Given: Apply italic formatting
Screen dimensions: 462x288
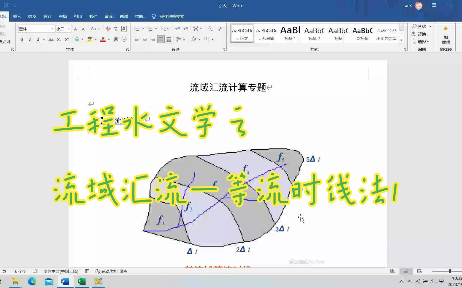Looking at the screenshot, I should [x=30, y=39].
